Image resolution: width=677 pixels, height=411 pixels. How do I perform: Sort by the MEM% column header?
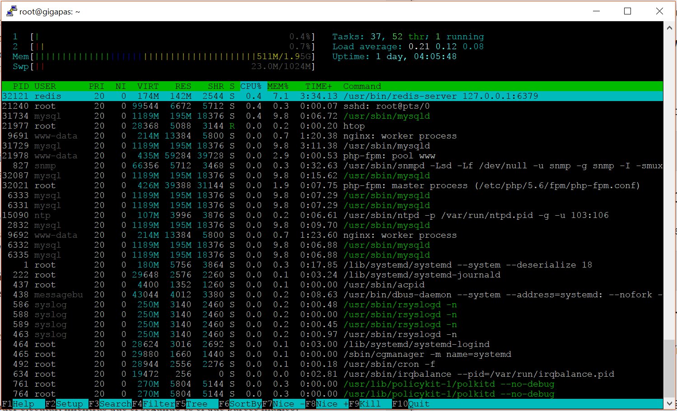278,86
